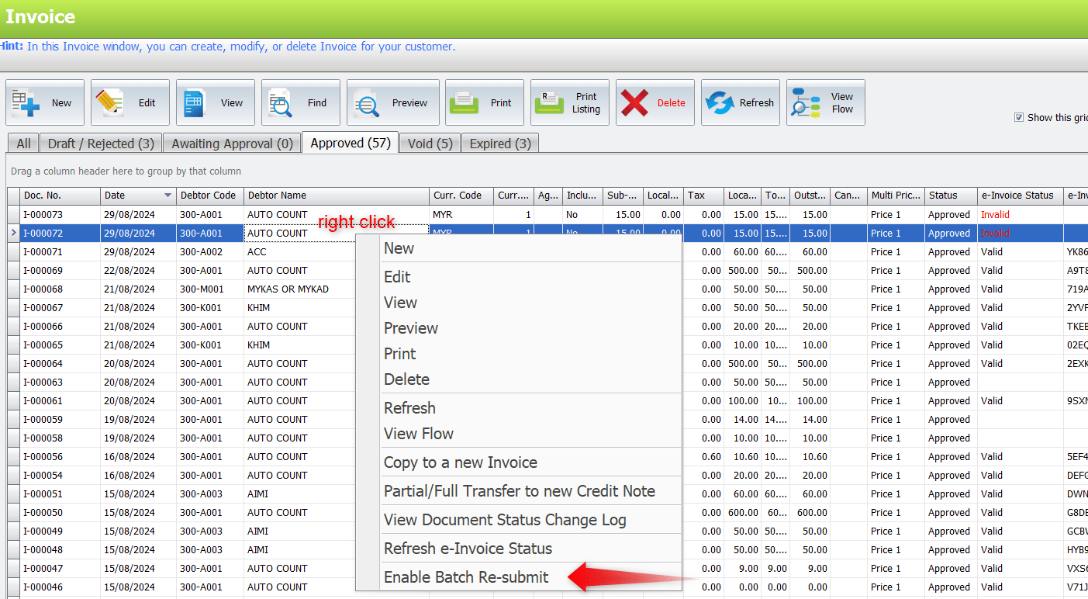The height and width of the screenshot is (599, 1088).
Task: Click the View Flow diagram icon
Action: click(806, 102)
